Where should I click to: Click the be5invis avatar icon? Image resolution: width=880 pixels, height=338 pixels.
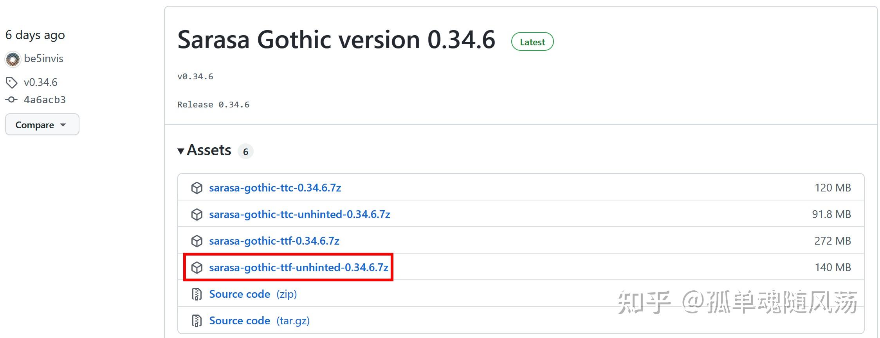(13, 59)
